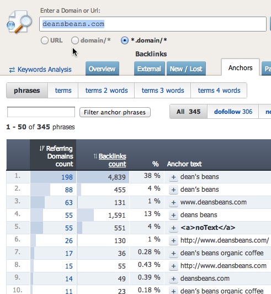Expand the <a>noText</a> anchor row
The height and width of the screenshot is (294, 271).
click(x=173, y=228)
